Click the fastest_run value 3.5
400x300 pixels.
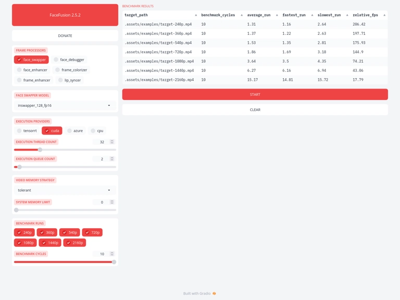285,61
